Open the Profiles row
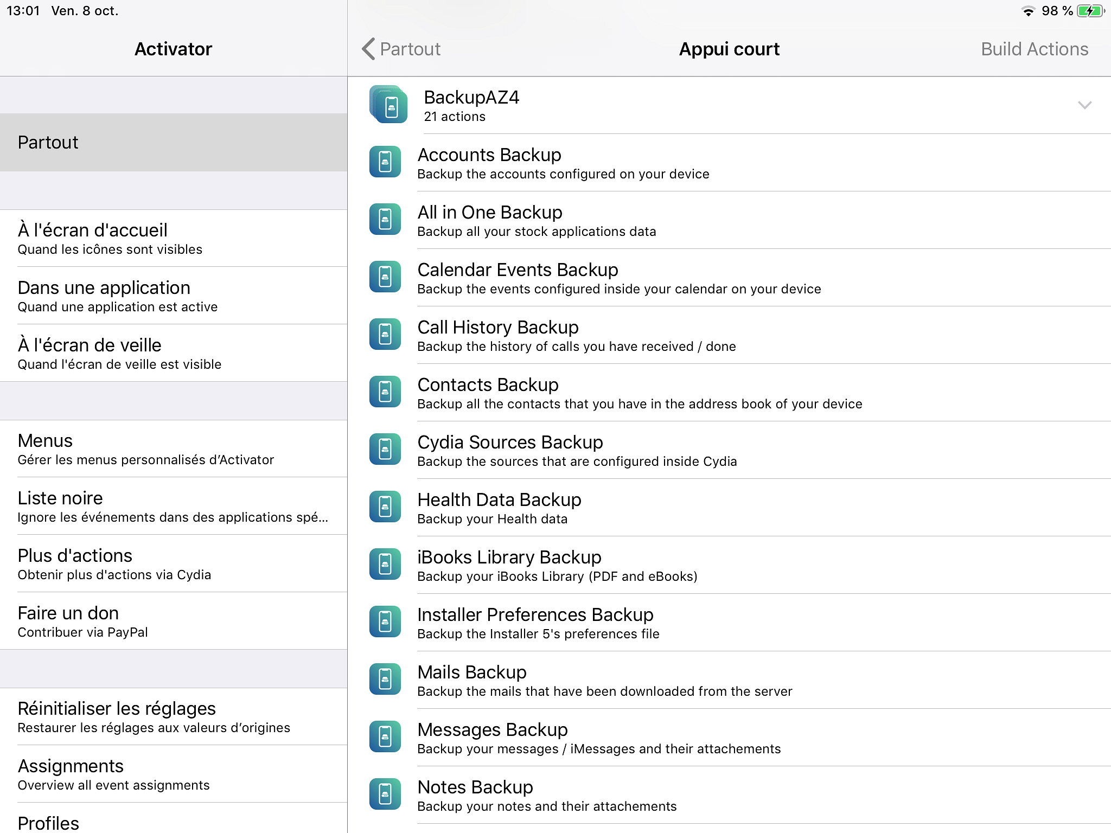 (174, 819)
